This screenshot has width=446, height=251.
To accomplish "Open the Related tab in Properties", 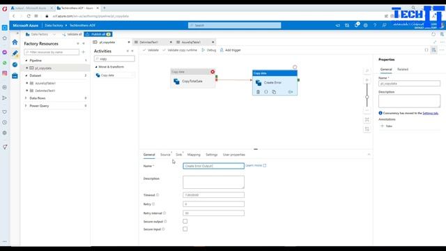I will click(x=403, y=69).
